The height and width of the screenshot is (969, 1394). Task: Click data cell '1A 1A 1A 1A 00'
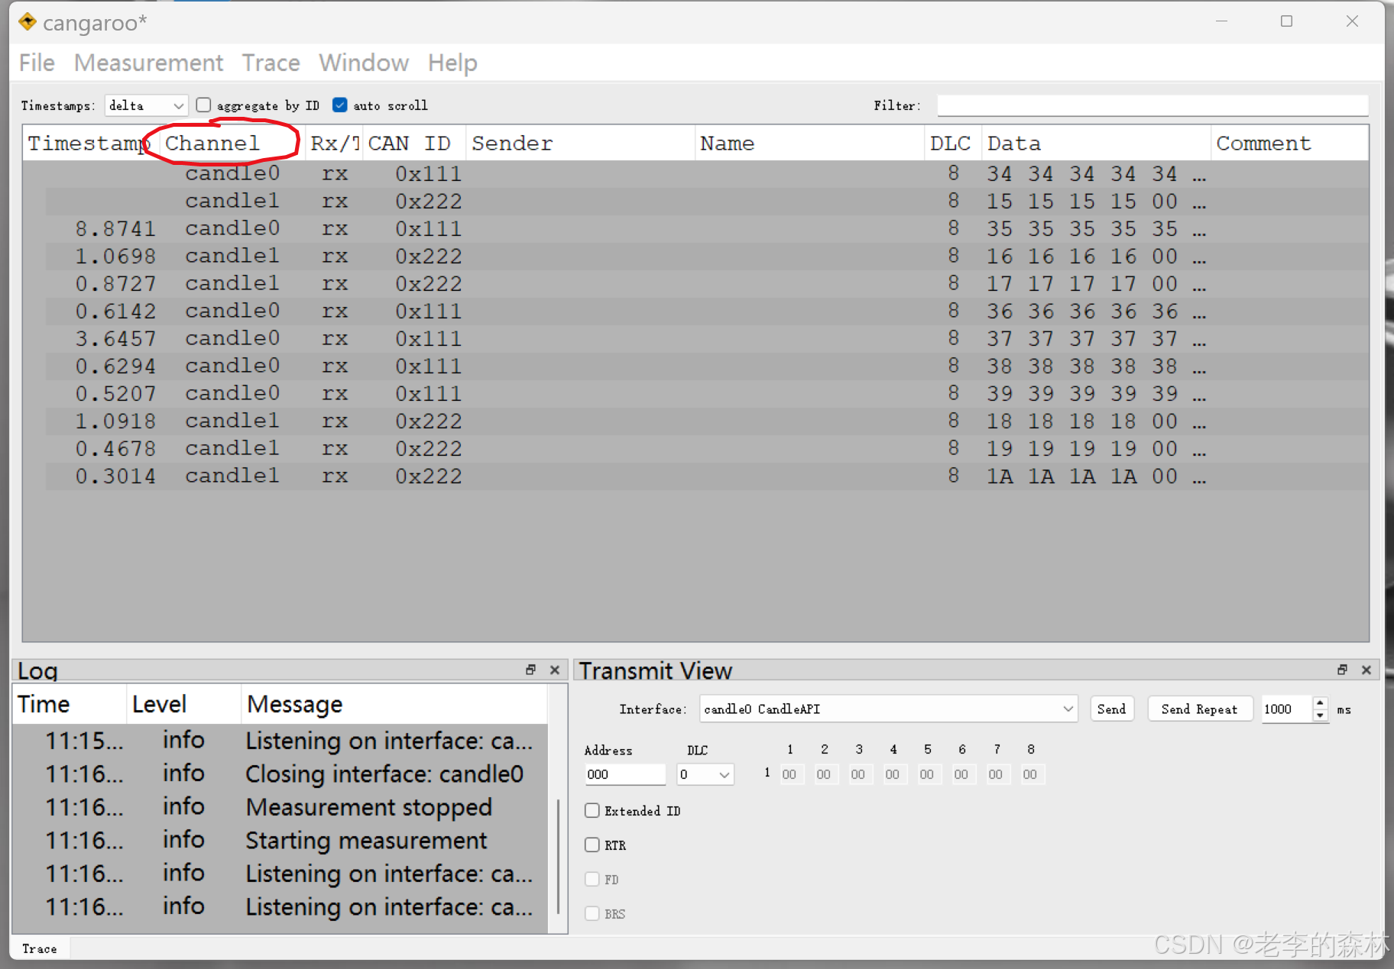[x=1096, y=476]
